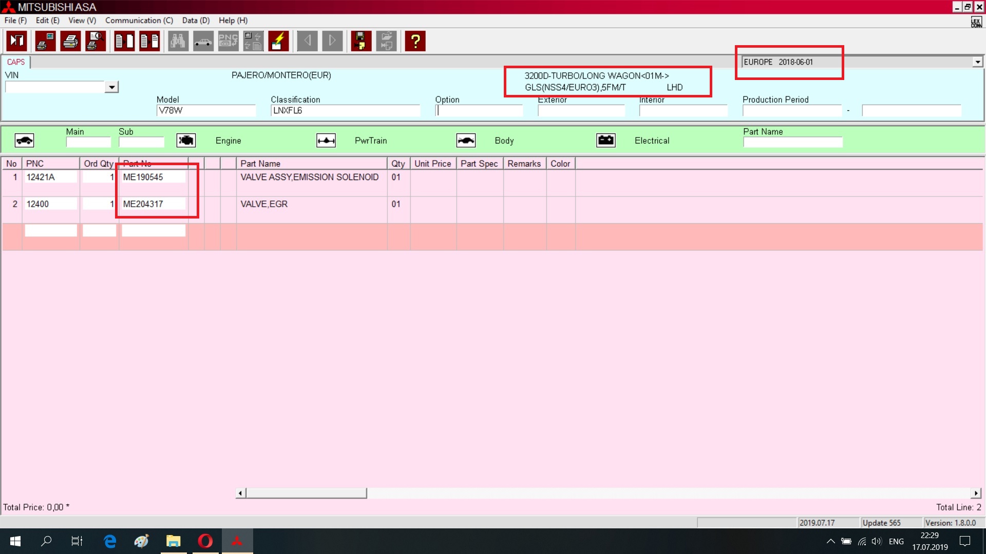This screenshot has width=986, height=554.
Task: Click the Body group car icon
Action: pos(466,141)
